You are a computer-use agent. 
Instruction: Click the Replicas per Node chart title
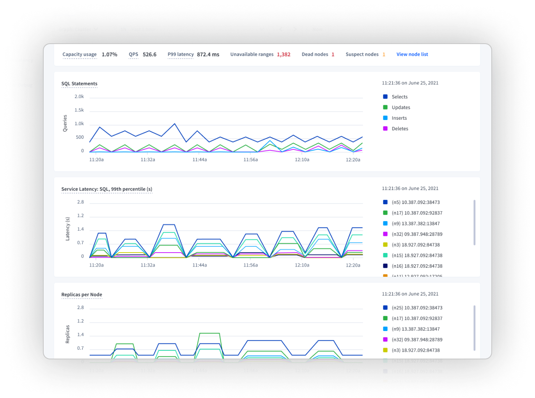click(82, 295)
